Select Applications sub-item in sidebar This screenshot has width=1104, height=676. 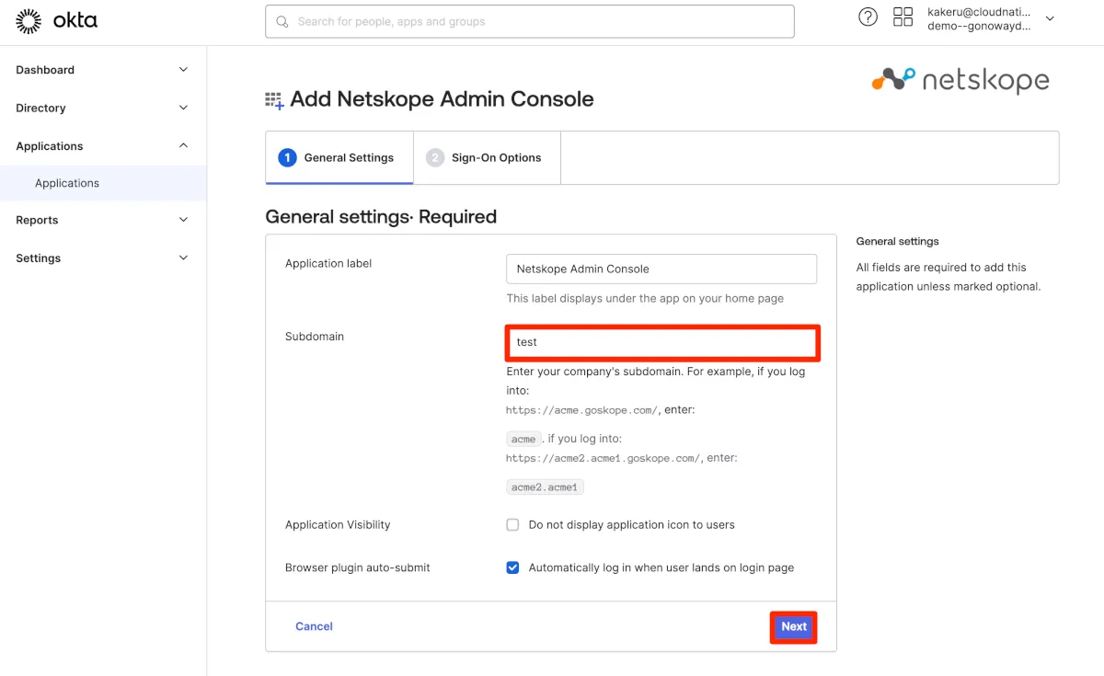coord(67,183)
